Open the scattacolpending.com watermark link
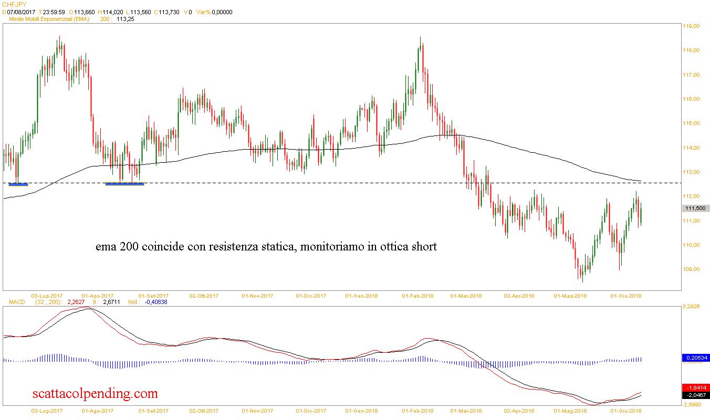This screenshot has height=420, width=710. coord(95,393)
